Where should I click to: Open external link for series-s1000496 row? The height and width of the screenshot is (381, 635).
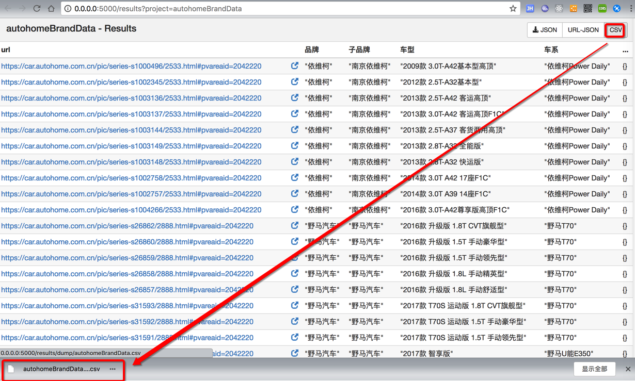pyautogui.click(x=295, y=66)
